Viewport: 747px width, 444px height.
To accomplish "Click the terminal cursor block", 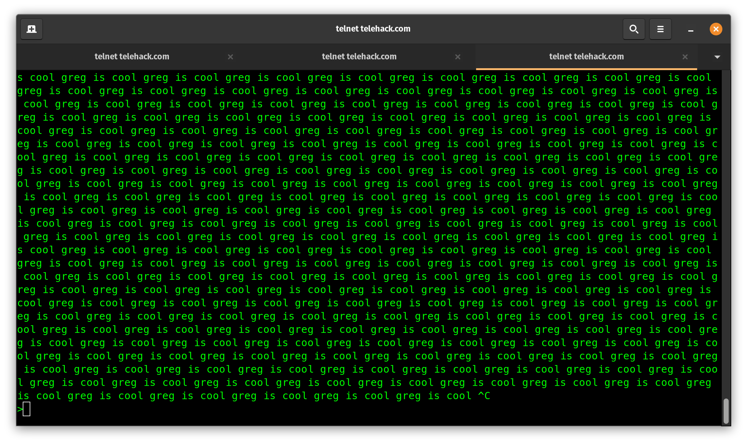I will 27,409.
